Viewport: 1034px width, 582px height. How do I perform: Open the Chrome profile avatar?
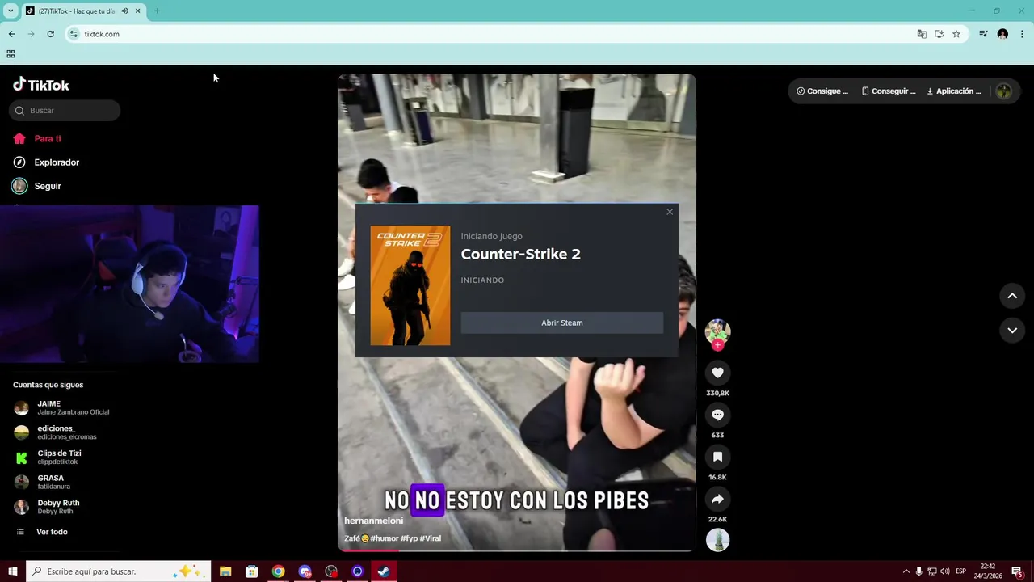tap(1002, 34)
